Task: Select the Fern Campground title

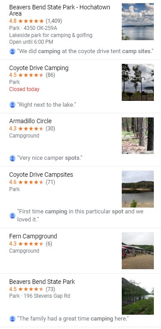Action: (33, 236)
